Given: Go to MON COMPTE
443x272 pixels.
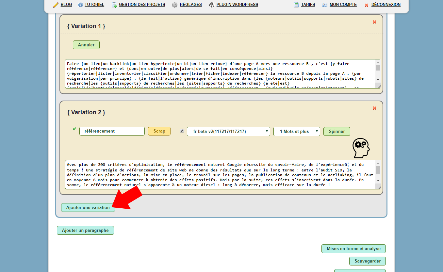Looking at the screenshot, I should [x=343, y=5].
